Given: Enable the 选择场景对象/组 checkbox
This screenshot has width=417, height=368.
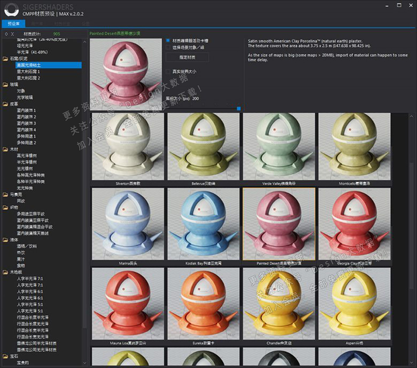Looking at the screenshot, I should (168, 47).
